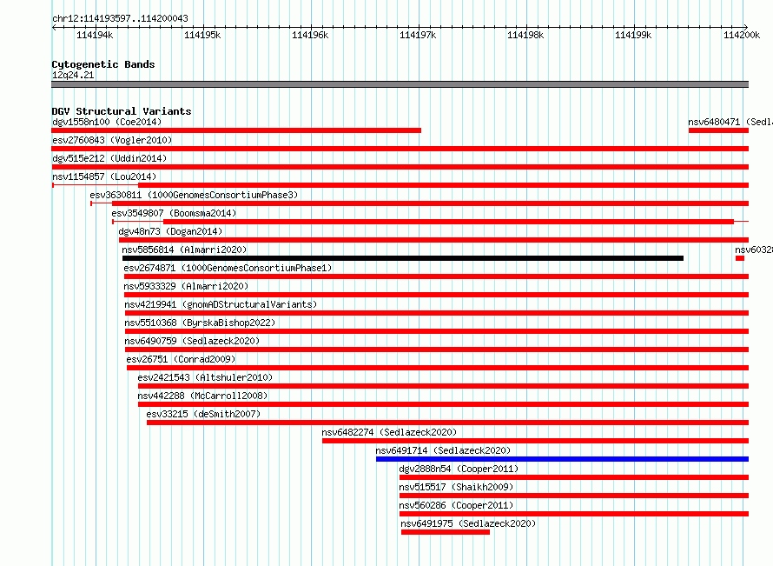The height and width of the screenshot is (566, 773).
Task: Click the DGV Structural Variants track title
Action: (122, 111)
